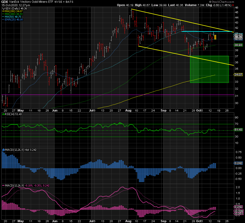The height and width of the screenshot is (223, 245).
Task: Click the Aug label on main chart date axis
Action: click(128, 111)
